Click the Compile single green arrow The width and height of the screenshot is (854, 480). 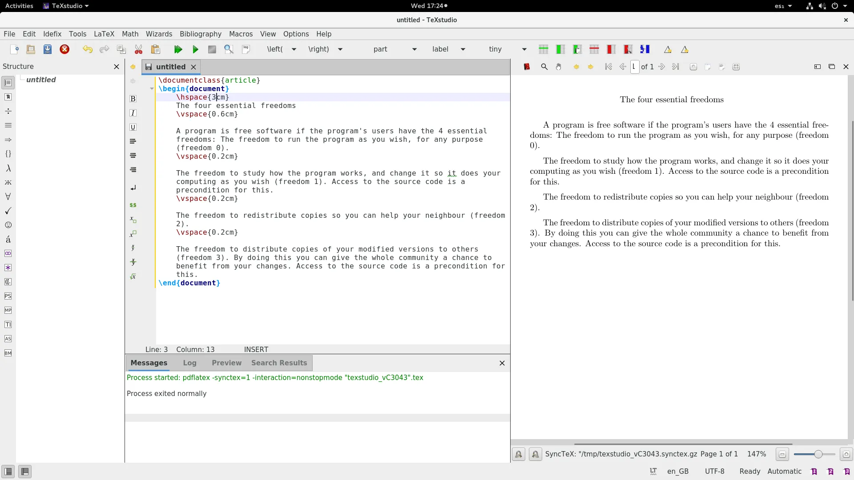[195, 49]
